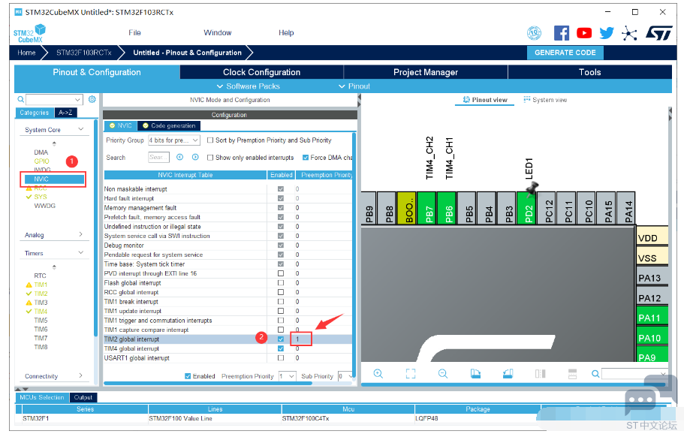Open the Twitter icon link
Viewport: 684px width, 437px height.
[607, 33]
